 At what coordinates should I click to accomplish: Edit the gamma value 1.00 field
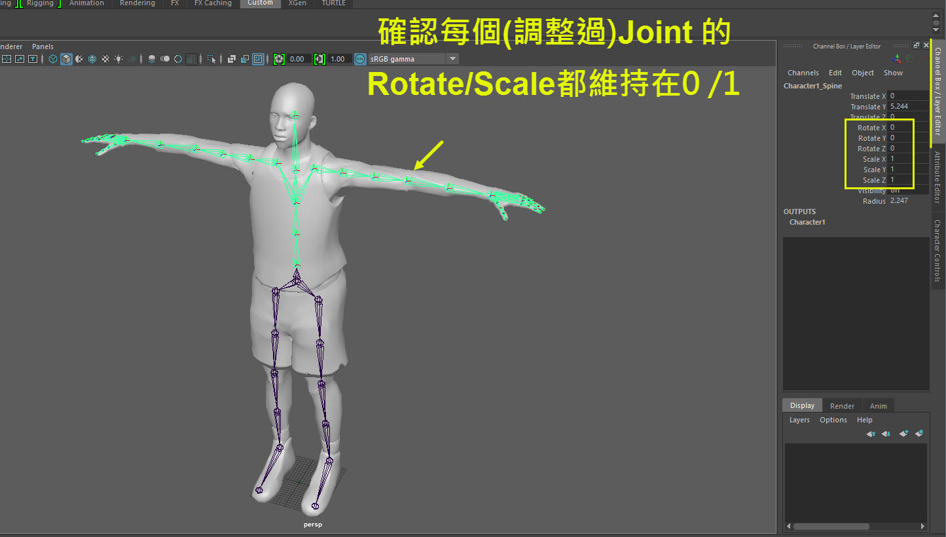coord(340,59)
